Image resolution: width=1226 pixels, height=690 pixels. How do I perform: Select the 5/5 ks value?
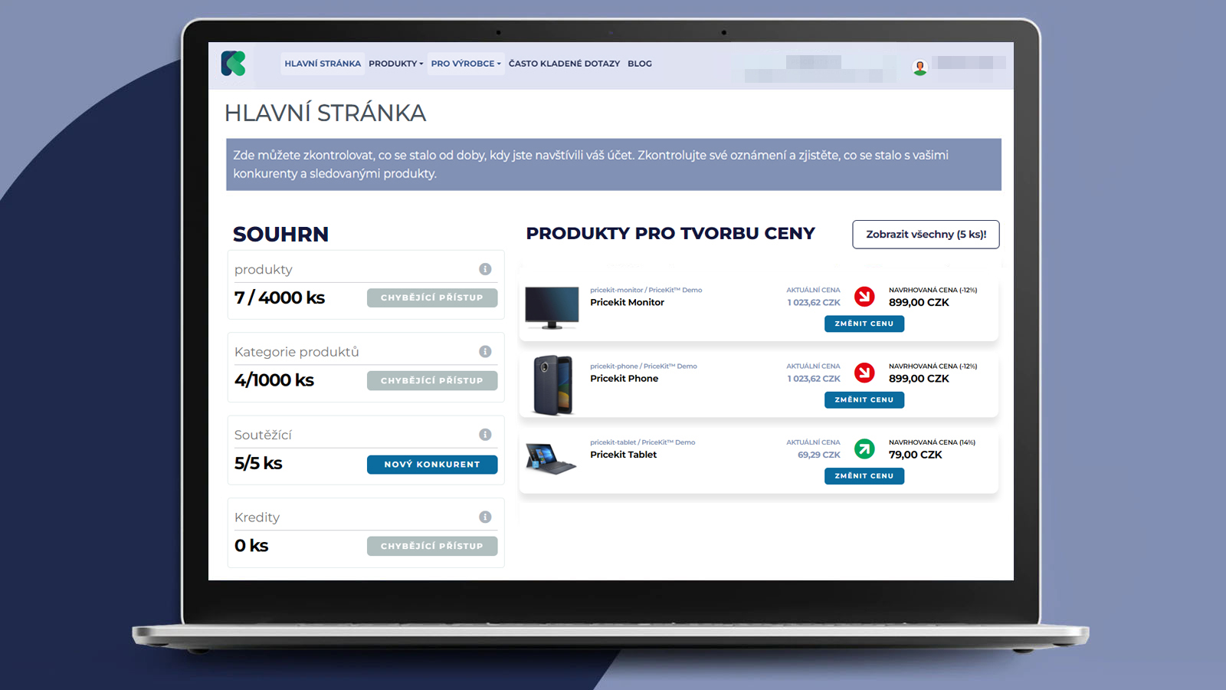point(258,463)
